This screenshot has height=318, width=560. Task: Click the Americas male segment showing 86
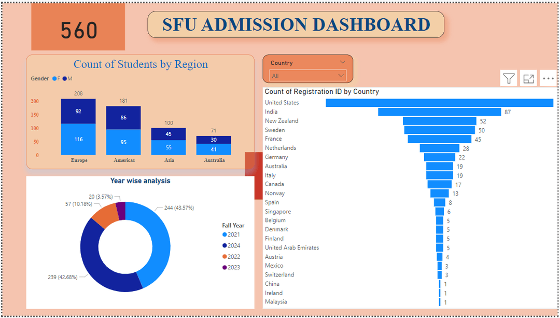click(x=123, y=118)
